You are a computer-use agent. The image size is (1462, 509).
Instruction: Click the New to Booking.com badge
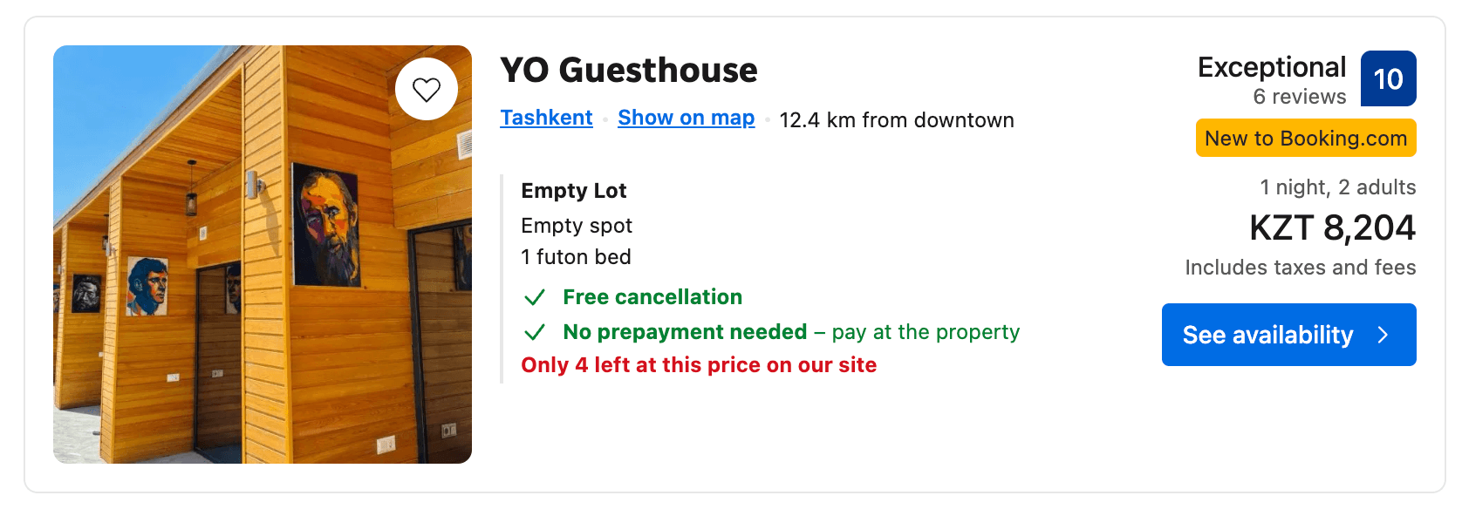coord(1305,138)
